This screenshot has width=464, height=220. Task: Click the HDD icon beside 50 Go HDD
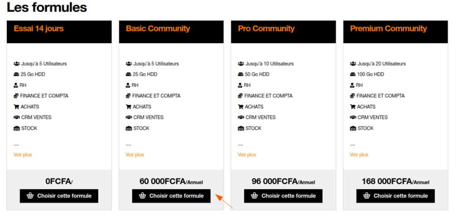(241, 75)
